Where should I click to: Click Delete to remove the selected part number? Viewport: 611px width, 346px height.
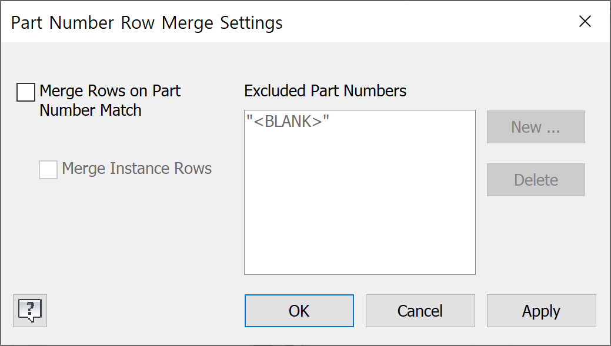(536, 179)
